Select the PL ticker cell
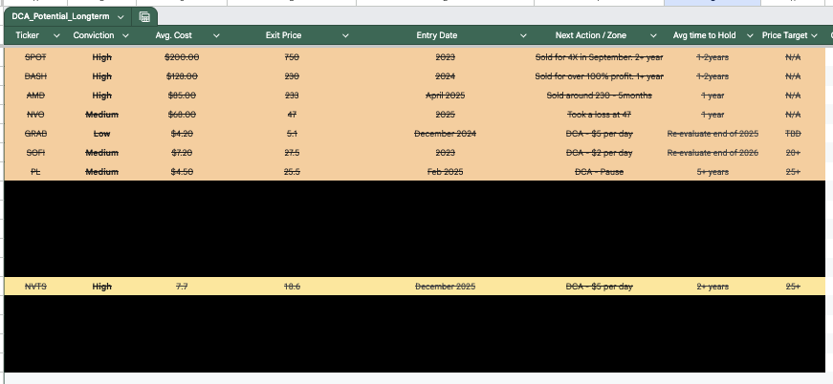The image size is (833, 384). point(36,172)
